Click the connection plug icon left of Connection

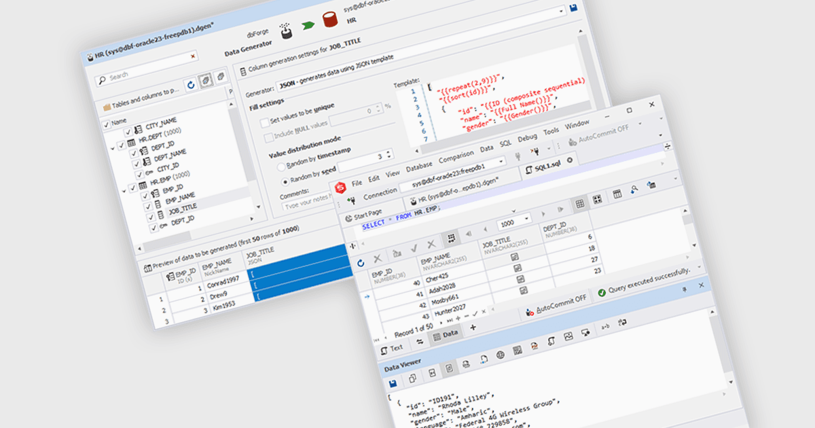(351, 201)
